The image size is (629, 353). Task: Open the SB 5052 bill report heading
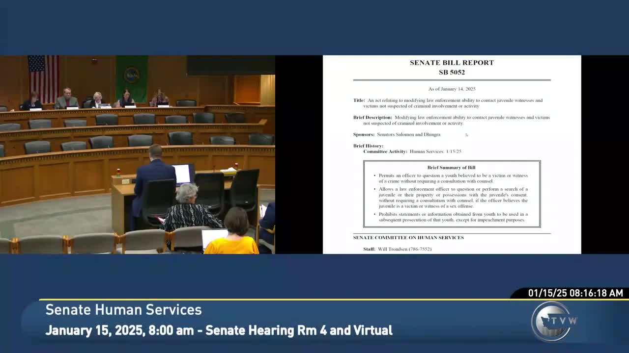point(452,67)
